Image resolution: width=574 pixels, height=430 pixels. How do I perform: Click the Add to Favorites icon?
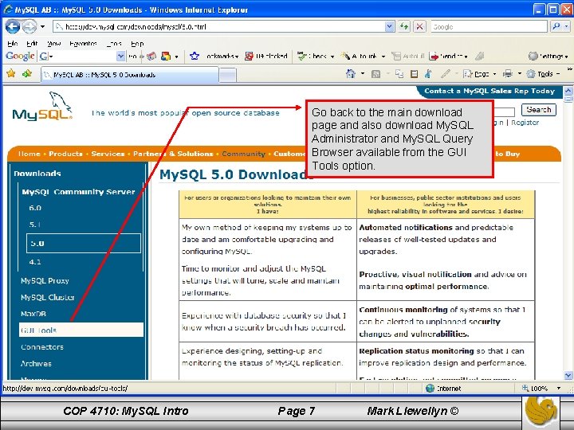point(27,74)
